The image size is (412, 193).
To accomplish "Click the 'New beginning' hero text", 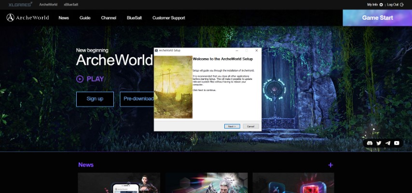I will pyautogui.click(x=92, y=50).
